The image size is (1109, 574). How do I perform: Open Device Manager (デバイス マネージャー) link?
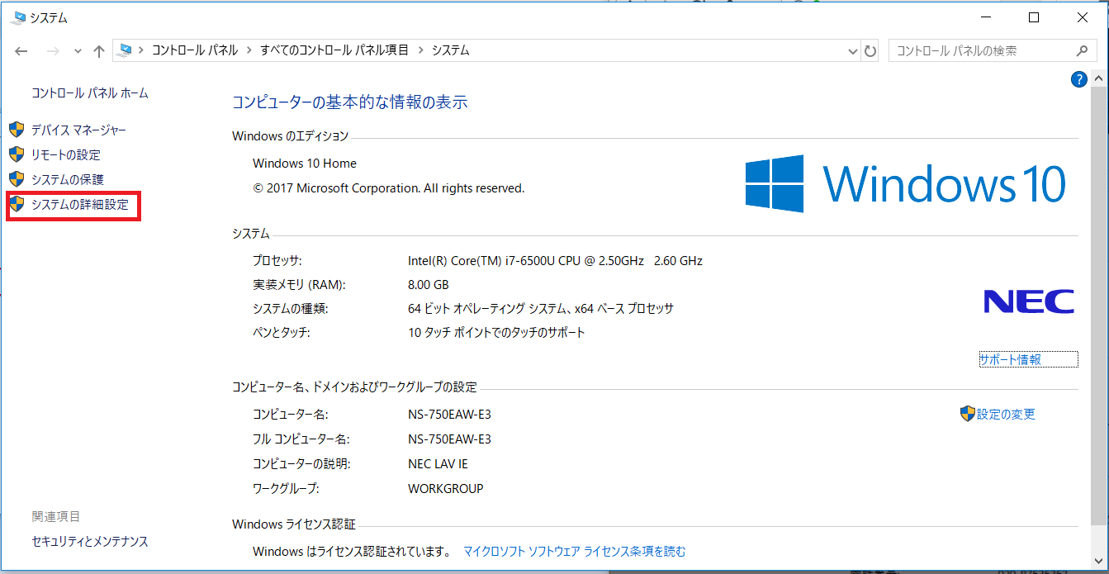[78, 130]
